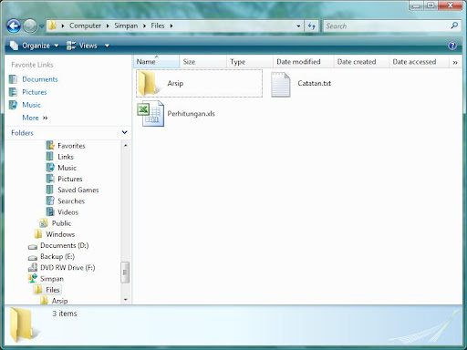The width and height of the screenshot is (467, 350).
Task: Select Favorites in the folder tree
Action: [71, 146]
